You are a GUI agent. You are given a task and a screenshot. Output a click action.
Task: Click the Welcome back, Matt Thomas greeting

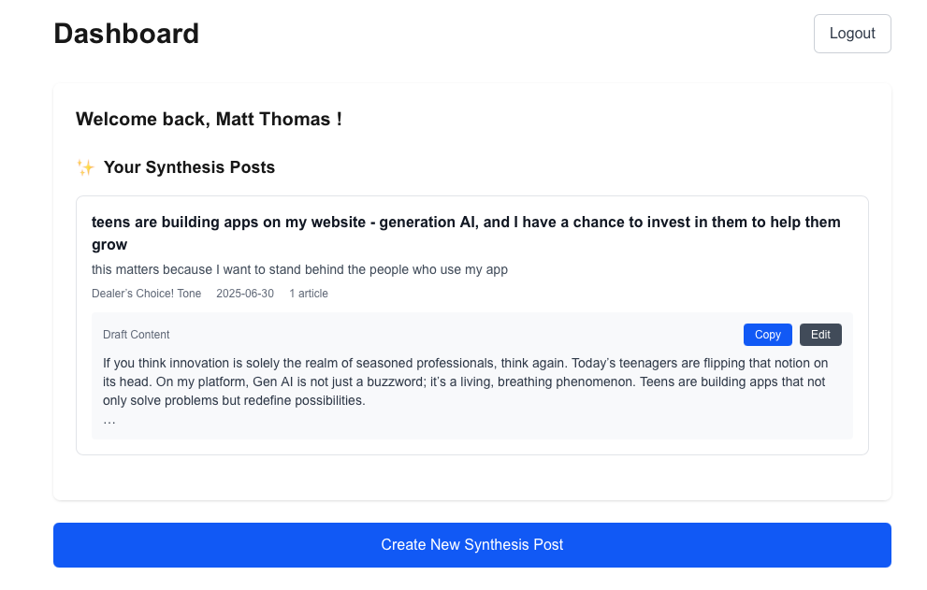click(x=209, y=119)
